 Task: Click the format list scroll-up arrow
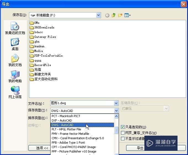pos(116,116)
